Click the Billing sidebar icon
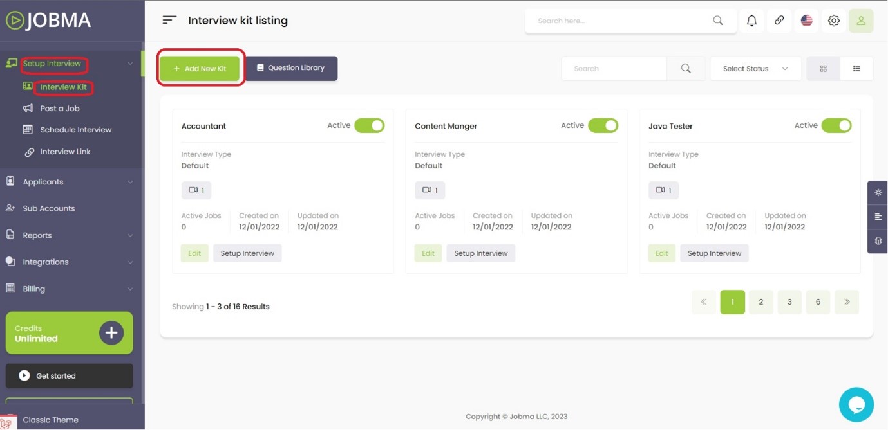Screen dimensions: 888x430 coord(10,289)
